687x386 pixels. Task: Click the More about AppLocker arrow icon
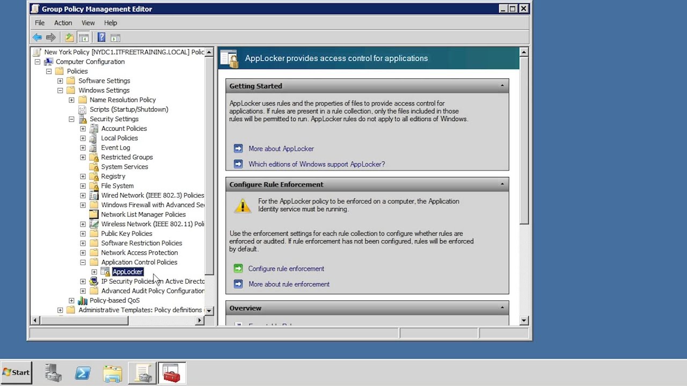point(238,149)
